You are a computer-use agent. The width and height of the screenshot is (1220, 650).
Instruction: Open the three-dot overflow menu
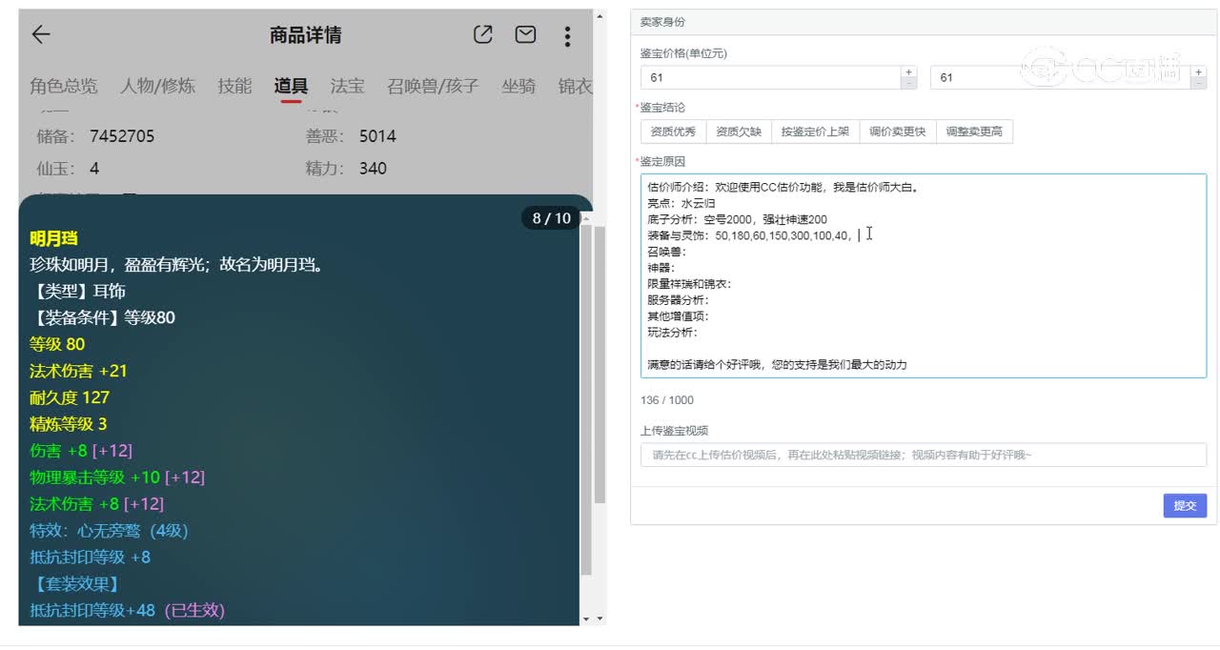[567, 36]
